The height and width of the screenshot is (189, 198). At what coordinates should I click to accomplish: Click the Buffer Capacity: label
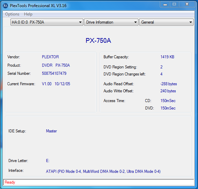coord(116,57)
